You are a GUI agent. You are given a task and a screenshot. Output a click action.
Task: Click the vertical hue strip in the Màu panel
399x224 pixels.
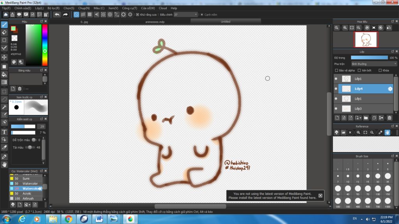click(45, 45)
